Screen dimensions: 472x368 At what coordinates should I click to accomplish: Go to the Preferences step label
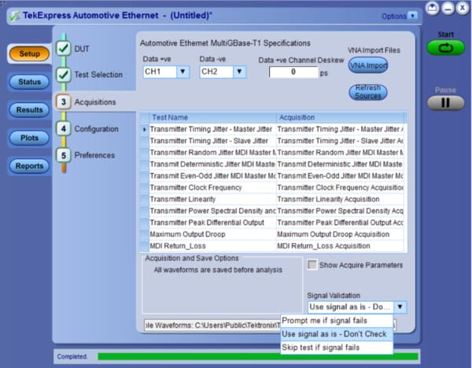[94, 155]
